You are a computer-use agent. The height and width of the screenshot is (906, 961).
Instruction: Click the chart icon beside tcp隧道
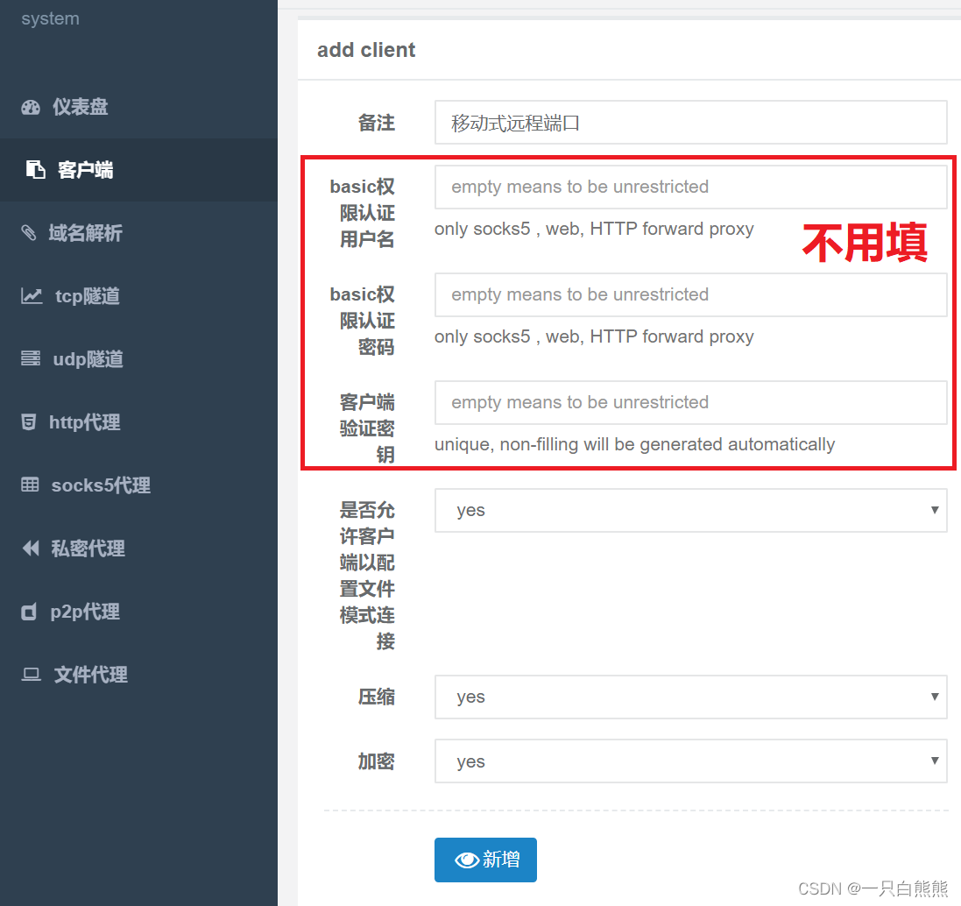point(32,296)
